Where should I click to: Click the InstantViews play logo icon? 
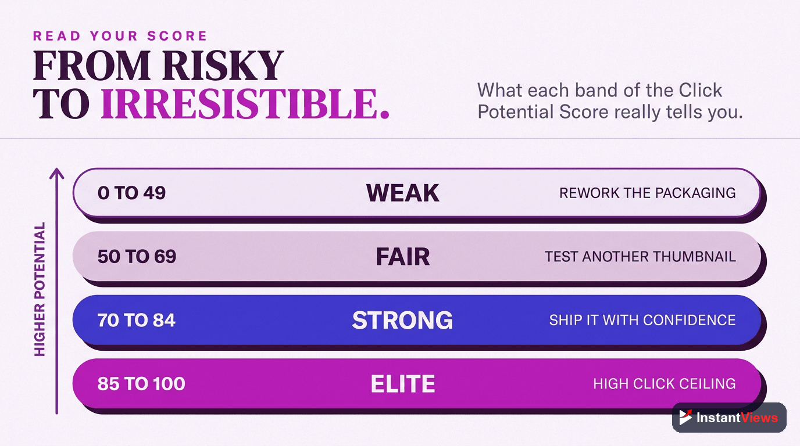[x=685, y=417]
